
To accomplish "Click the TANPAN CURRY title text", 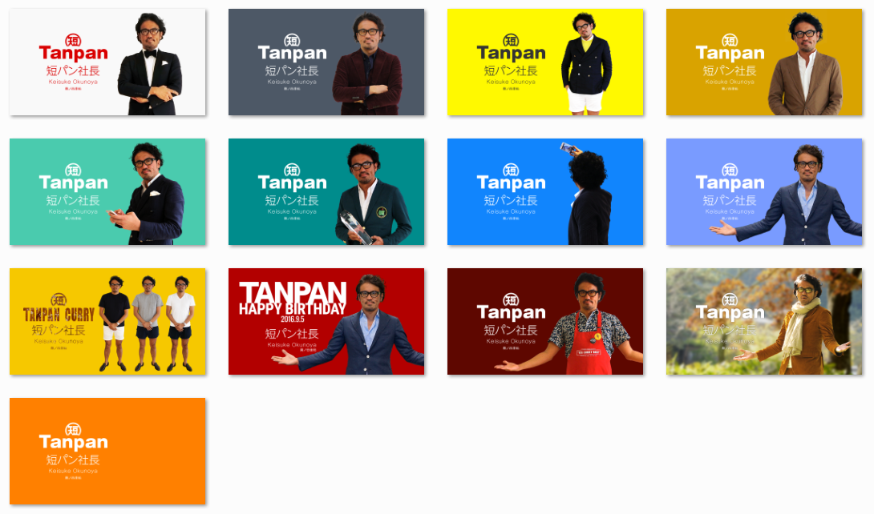I will tap(59, 315).
